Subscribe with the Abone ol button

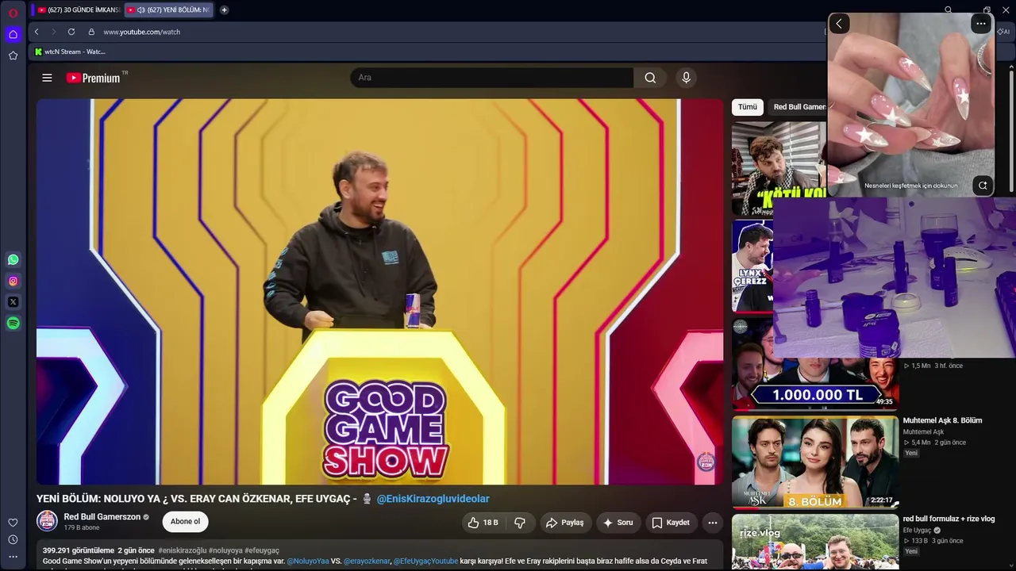coord(185,522)
